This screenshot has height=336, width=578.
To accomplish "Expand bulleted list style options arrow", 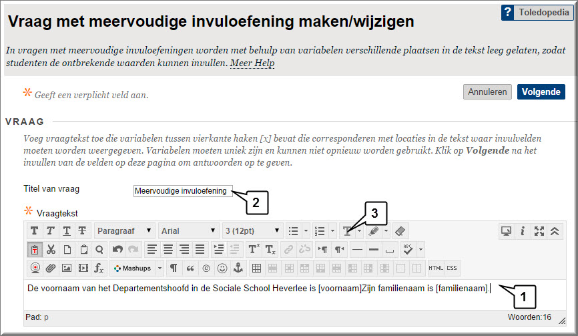I will pos(306,231).
